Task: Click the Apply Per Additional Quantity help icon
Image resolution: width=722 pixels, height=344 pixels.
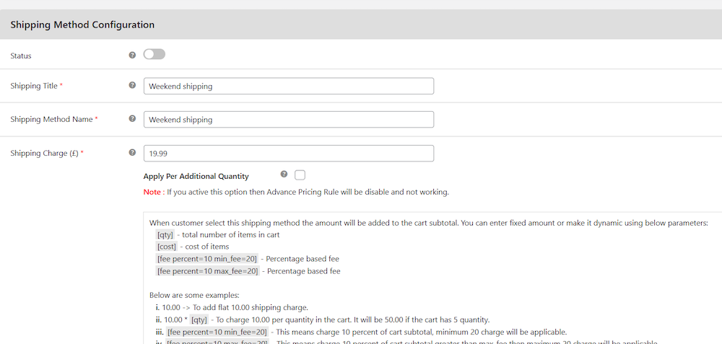Action: (x=284, y=175)
